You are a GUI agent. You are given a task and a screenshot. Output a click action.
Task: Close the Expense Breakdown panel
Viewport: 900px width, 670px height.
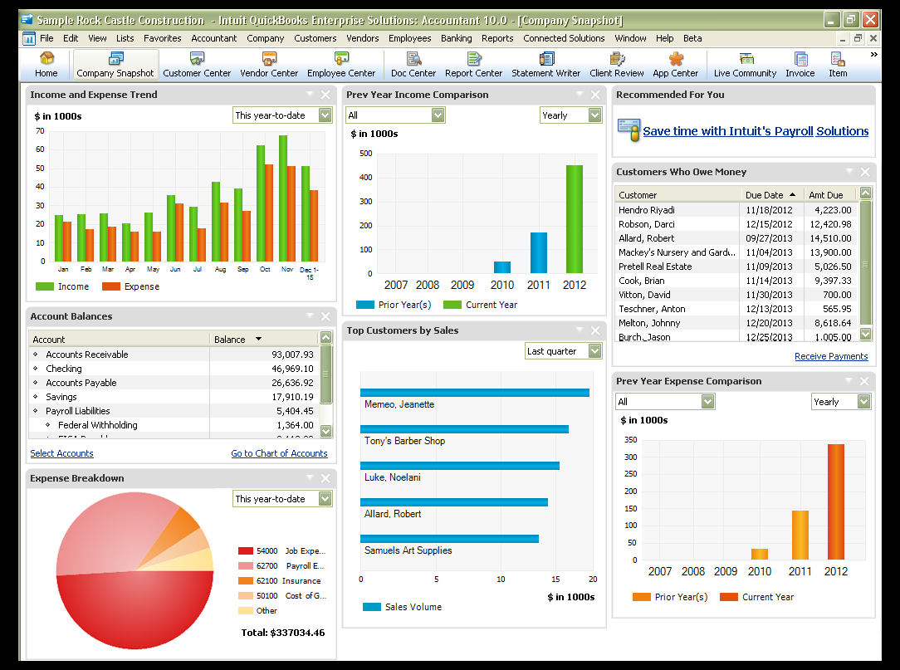(x=325, y=478)
